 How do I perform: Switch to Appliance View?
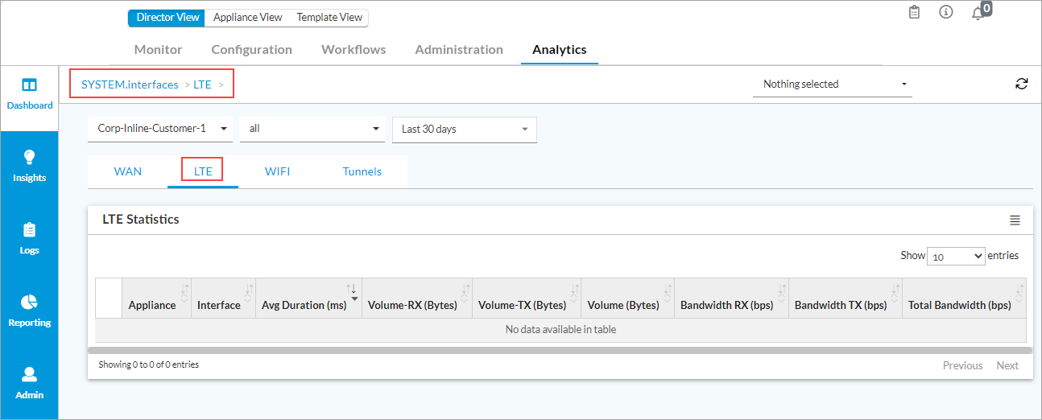tap(247, 18)
